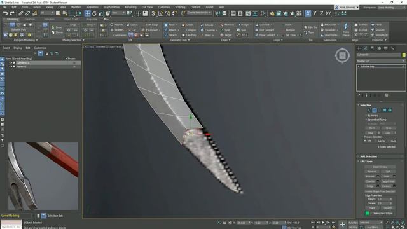Open the Modifier List dropdown

(x=380, y=61)
